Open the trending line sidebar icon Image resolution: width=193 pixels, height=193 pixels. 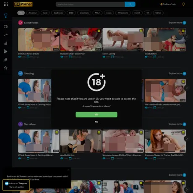click(x=5, y=35)
